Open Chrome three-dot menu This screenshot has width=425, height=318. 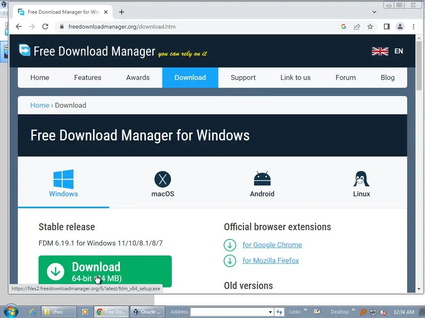(413, 26)
